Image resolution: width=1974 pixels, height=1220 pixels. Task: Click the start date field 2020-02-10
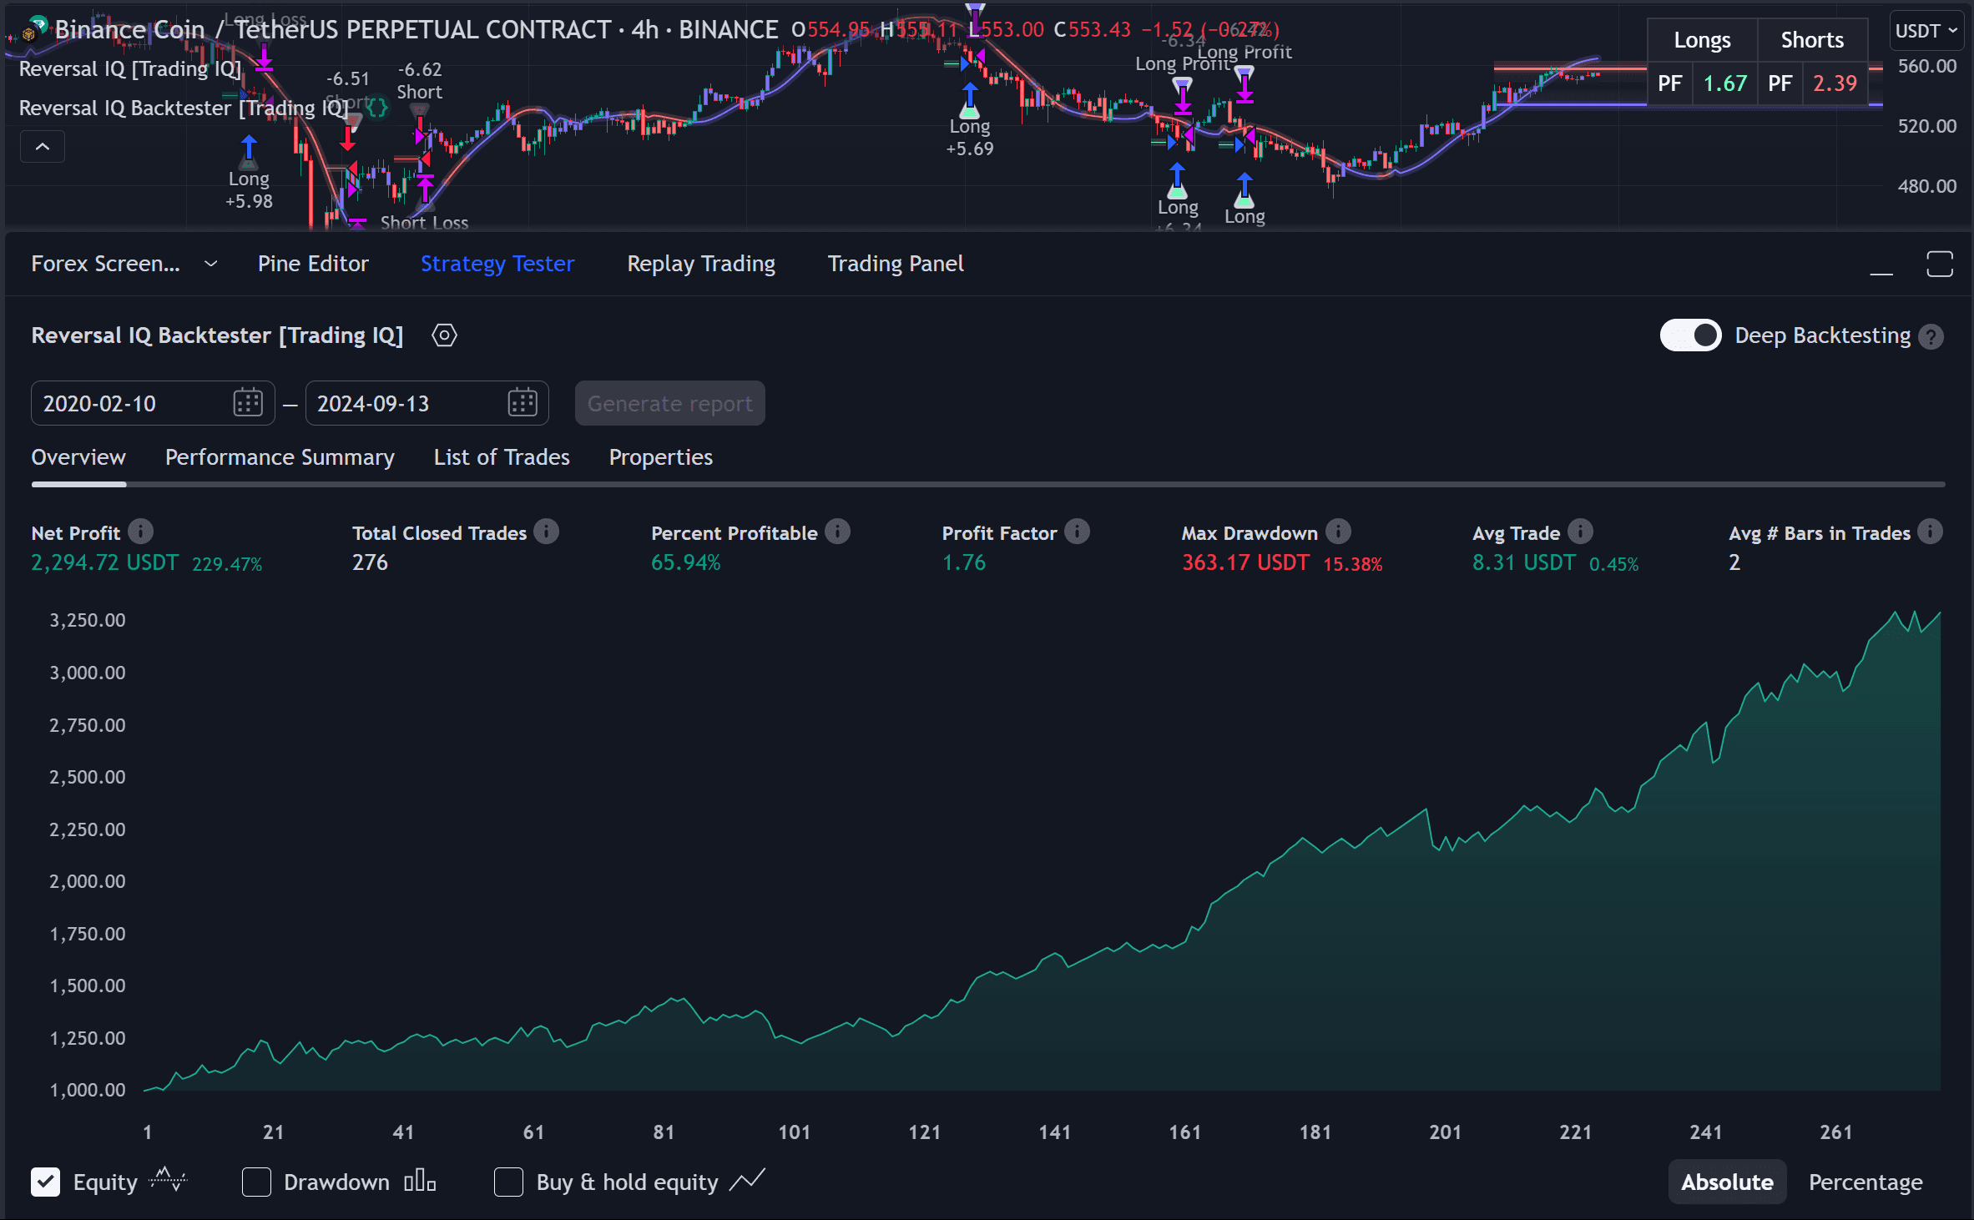pos(153,403)
